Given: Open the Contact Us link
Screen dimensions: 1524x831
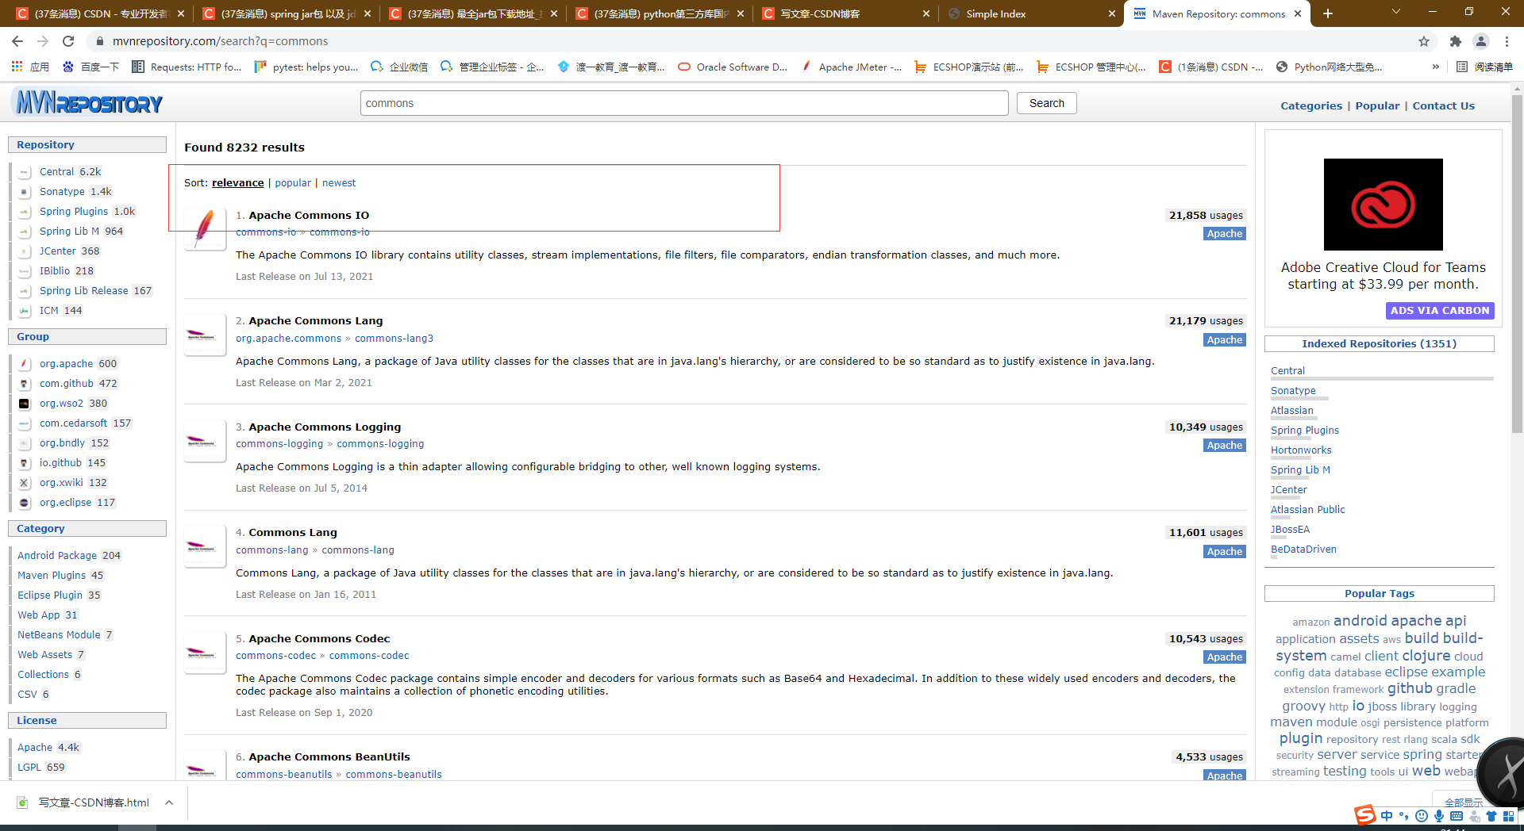Looking at the screenshot, I should (1443, 105).
